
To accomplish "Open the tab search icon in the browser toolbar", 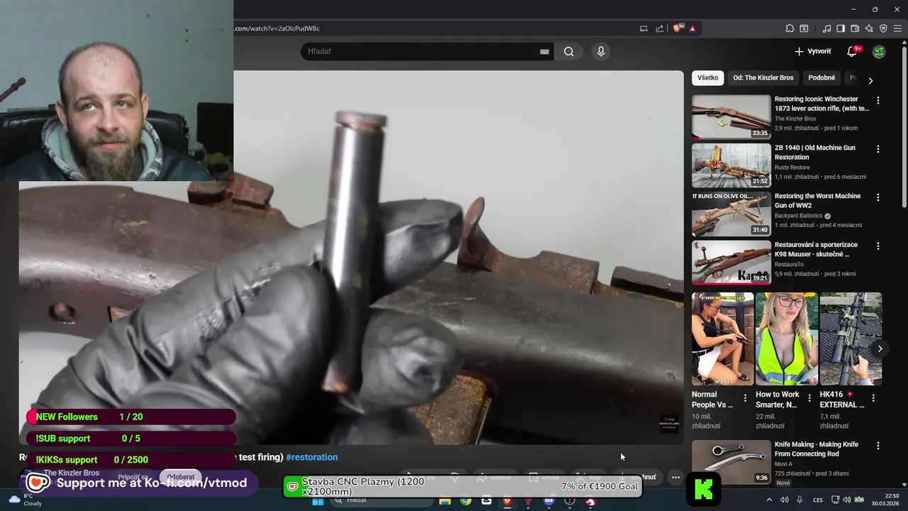I will point(804,28).
